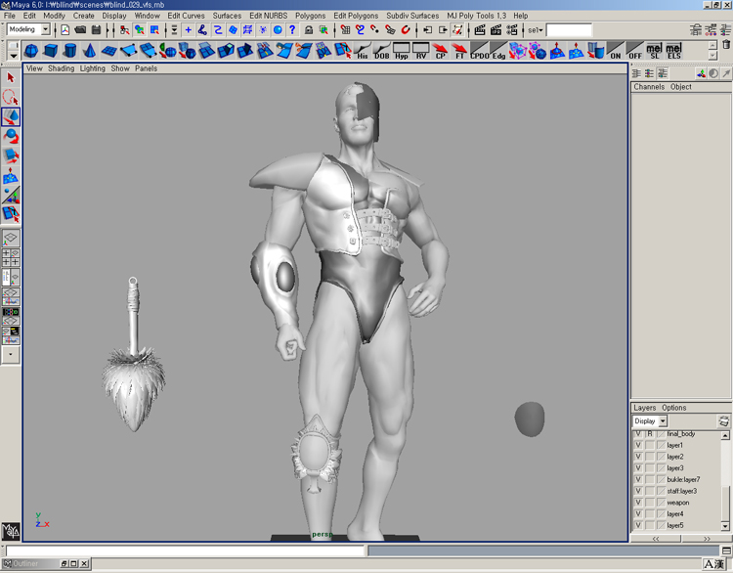Expand the toolbox layout arrow button
Viewport: 733px width, 573px height.
pyautogui.click(x=11, y=356)
